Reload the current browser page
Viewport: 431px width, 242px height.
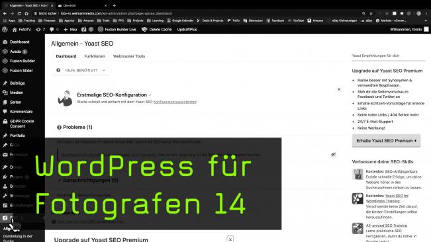point(19,13)
